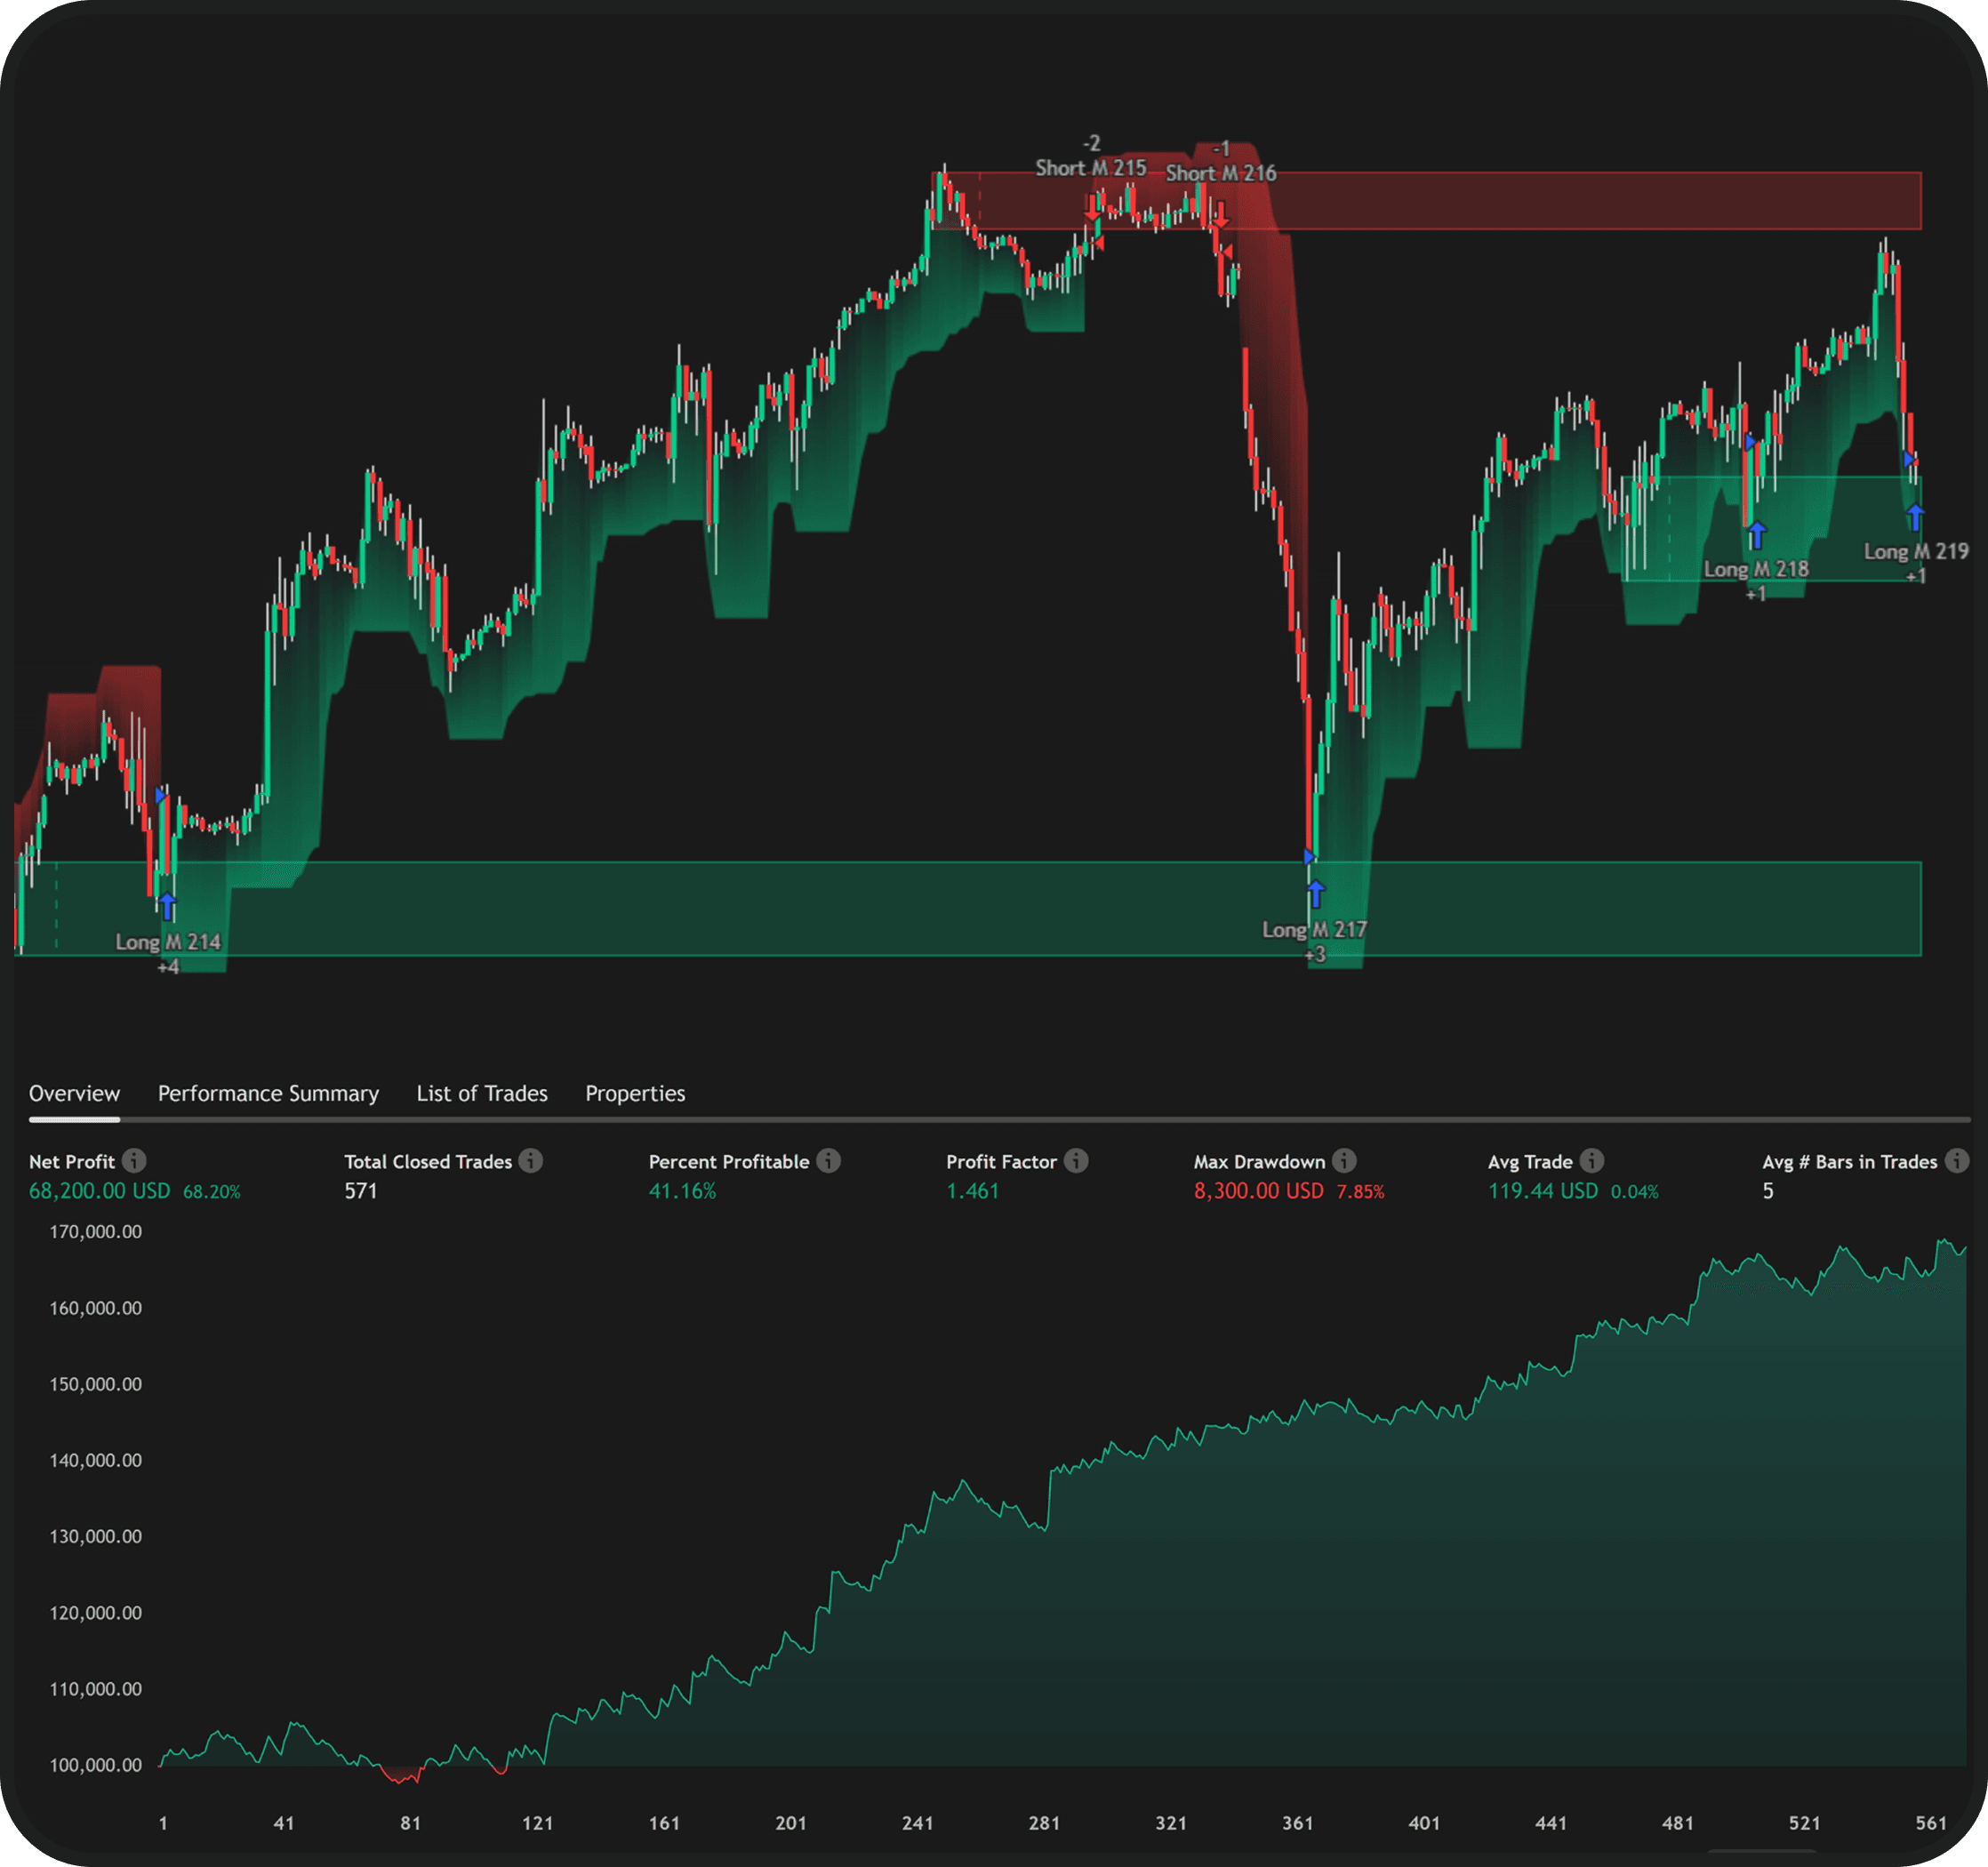Open the Properties tab

pyautogui.click(x=635, y=1093)
